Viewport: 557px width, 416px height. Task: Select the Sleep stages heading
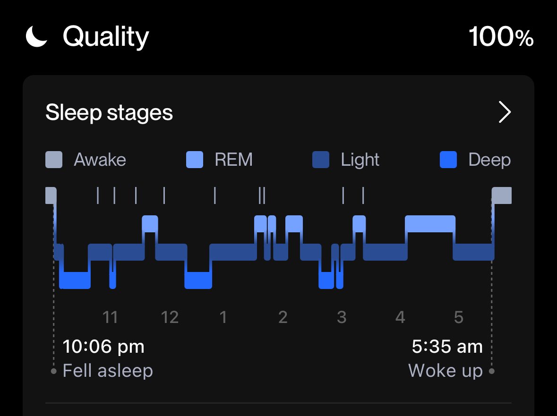(x=109, y=113)
